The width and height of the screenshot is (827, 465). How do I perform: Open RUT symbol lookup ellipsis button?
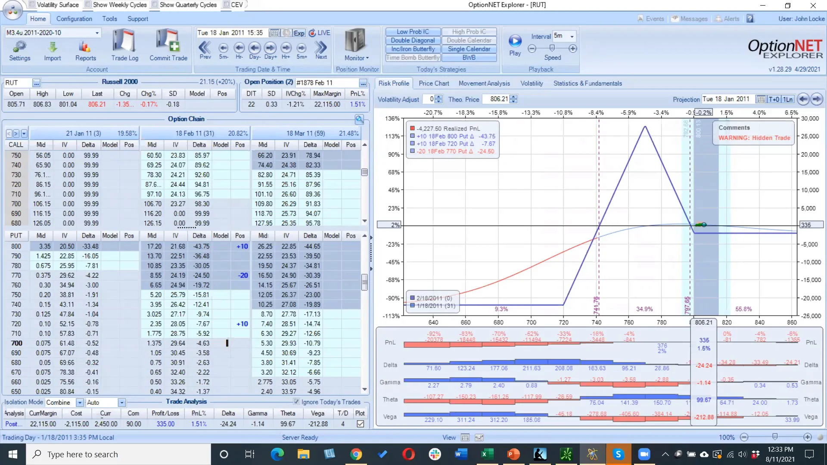pyautogui.click(x=36, y=83)
